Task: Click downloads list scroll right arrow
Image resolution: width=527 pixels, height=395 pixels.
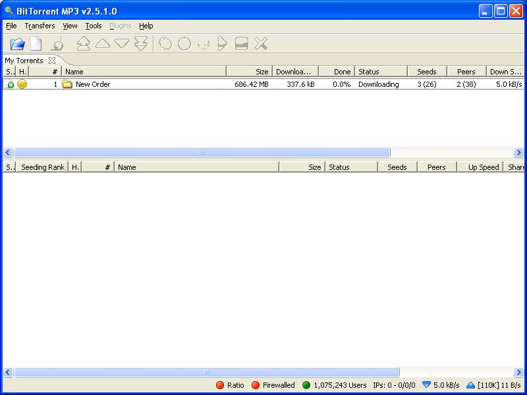Action: 518,153
